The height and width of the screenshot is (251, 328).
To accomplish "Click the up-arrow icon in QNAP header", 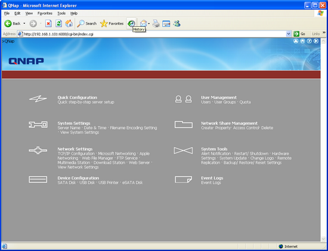I will 296,41.
